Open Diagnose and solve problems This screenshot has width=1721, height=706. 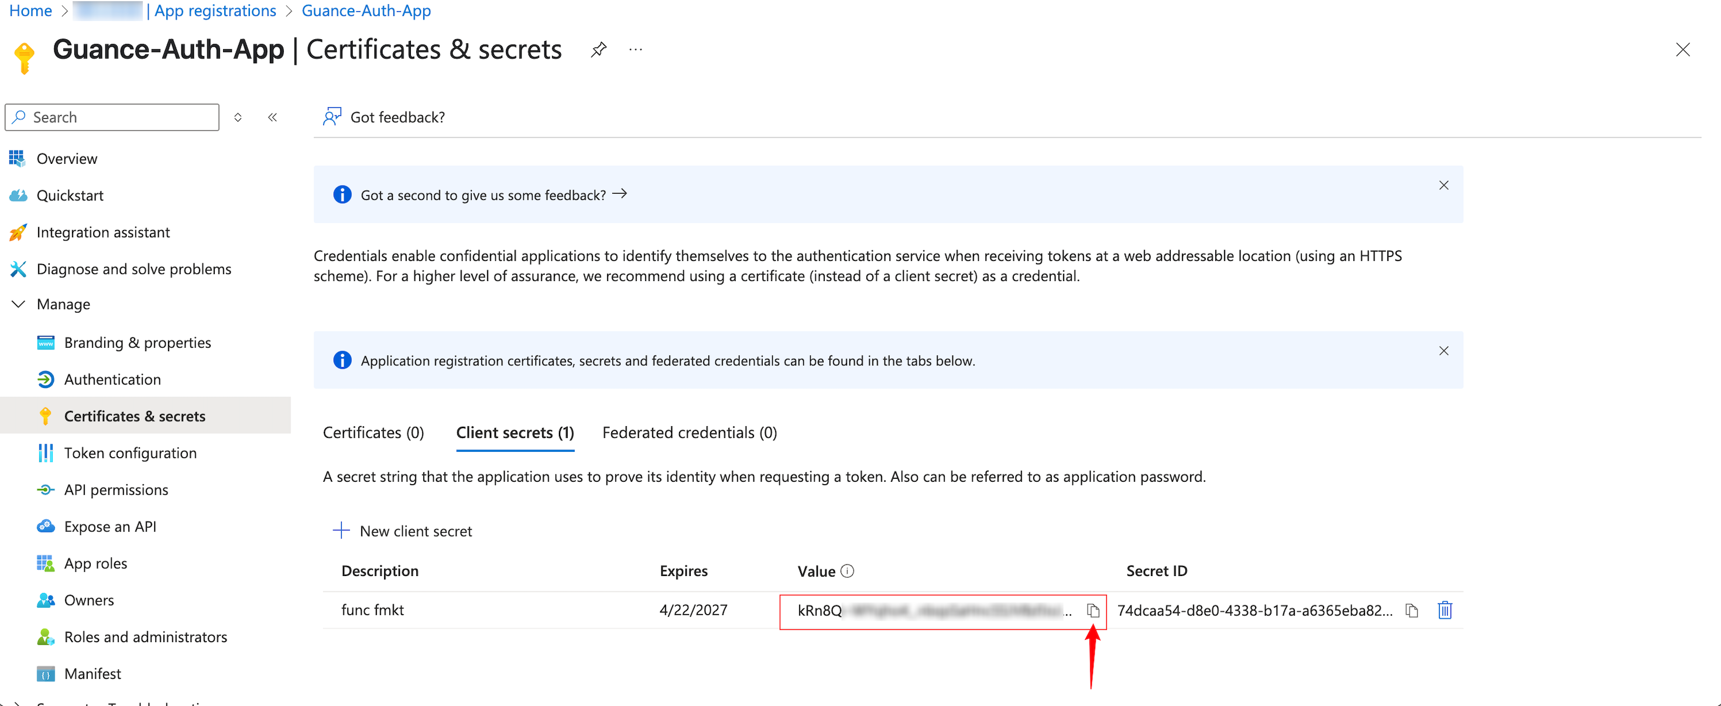point(133,269)
